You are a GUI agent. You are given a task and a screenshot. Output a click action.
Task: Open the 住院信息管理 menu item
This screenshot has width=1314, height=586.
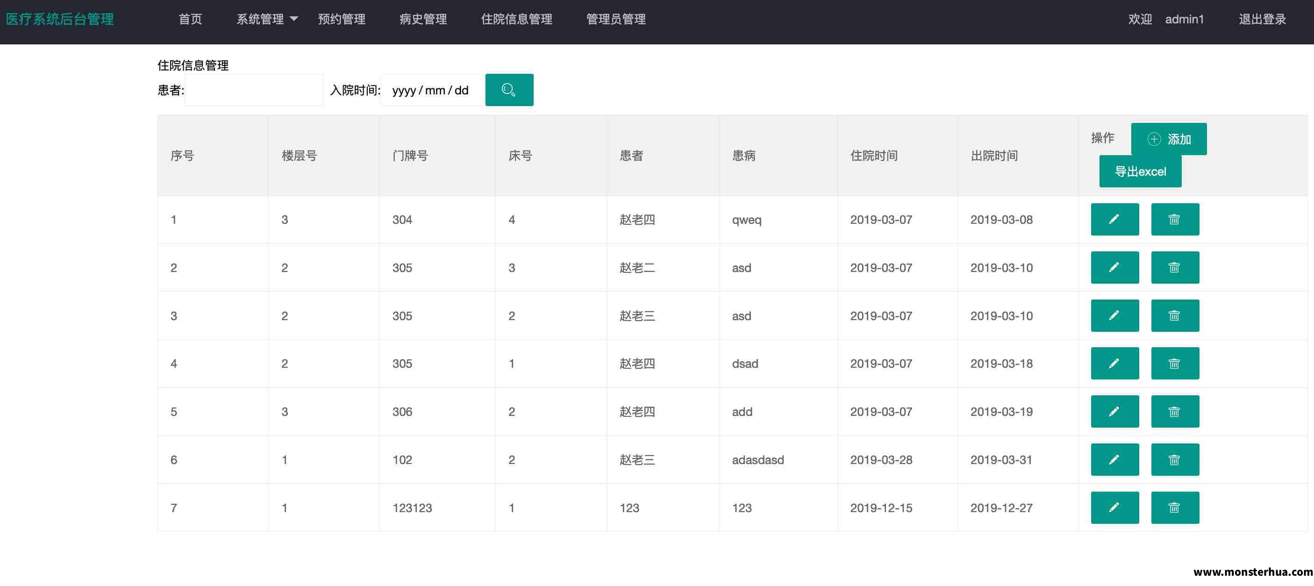pyautogui.click(x=516, y=19)
